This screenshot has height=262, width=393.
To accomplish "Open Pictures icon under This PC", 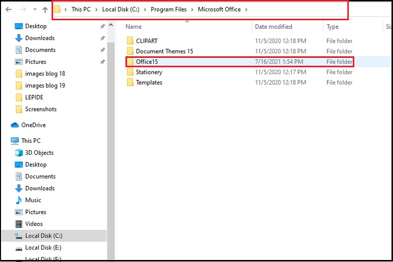I will tap(19, 212).
